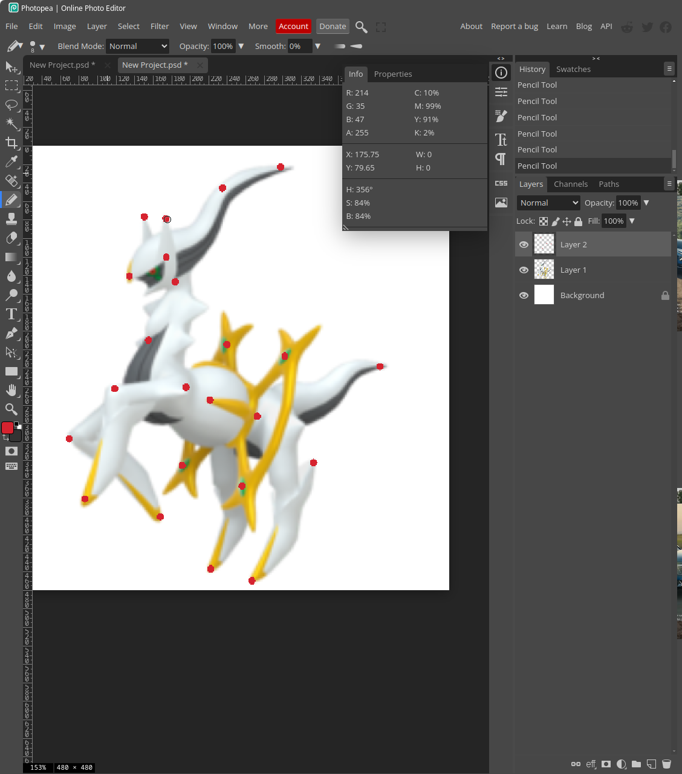Select the Blur tool
This screenshot has height=774, width=682.
pos(11,276)
